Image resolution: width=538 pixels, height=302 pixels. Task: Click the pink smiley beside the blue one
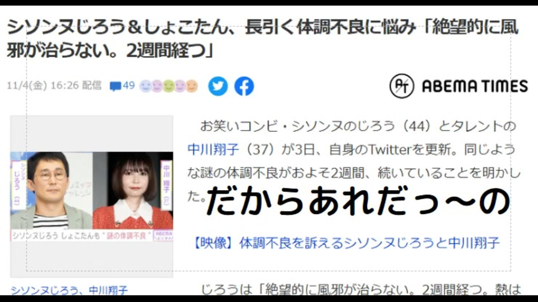pyautogui.click(x=157, y=86)
